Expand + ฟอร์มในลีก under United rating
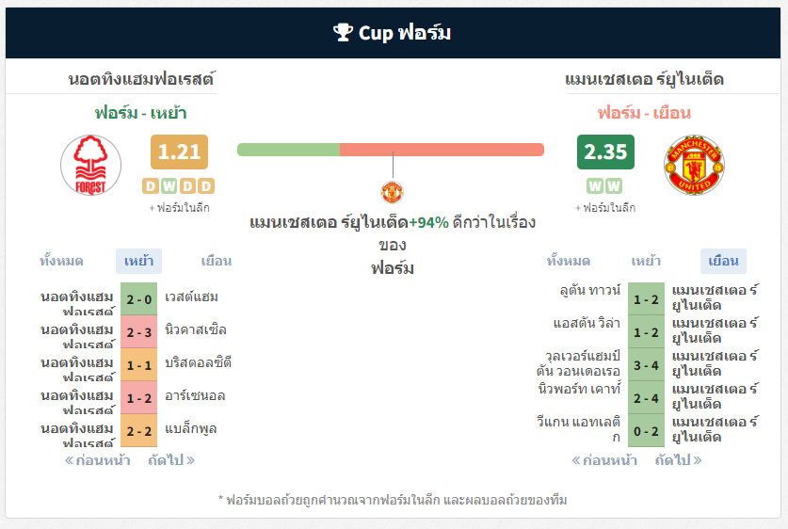Viewport: 788px width, 529px height. click(x=605, y=207)
